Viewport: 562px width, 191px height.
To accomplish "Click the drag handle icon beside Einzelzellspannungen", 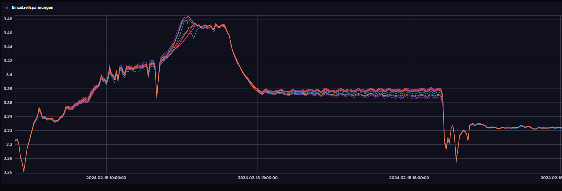I will 6,7.
